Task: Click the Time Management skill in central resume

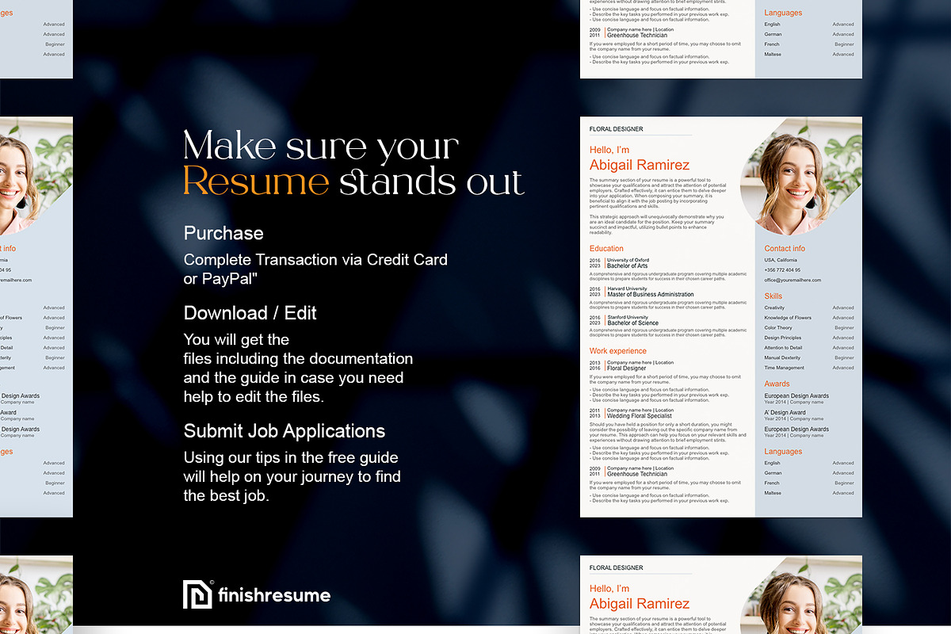Action: pyautogui.click(x=784, y=368)
